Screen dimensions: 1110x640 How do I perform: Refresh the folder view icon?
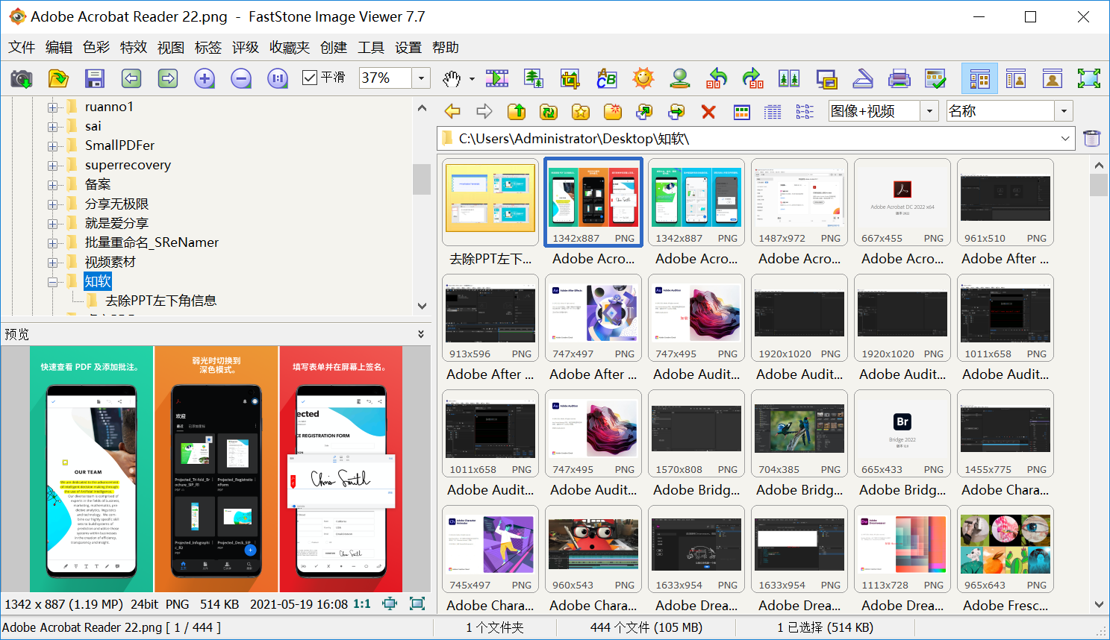[x=549, y=112]
